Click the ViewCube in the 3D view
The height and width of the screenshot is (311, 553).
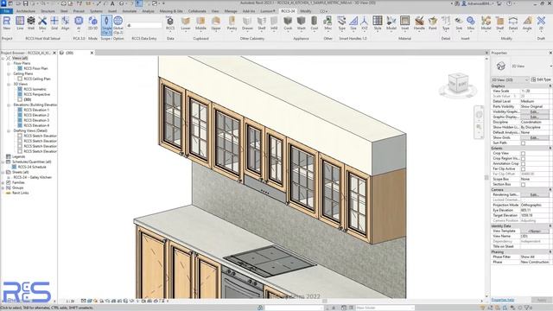pyautogui.click(x=458, y=83)
